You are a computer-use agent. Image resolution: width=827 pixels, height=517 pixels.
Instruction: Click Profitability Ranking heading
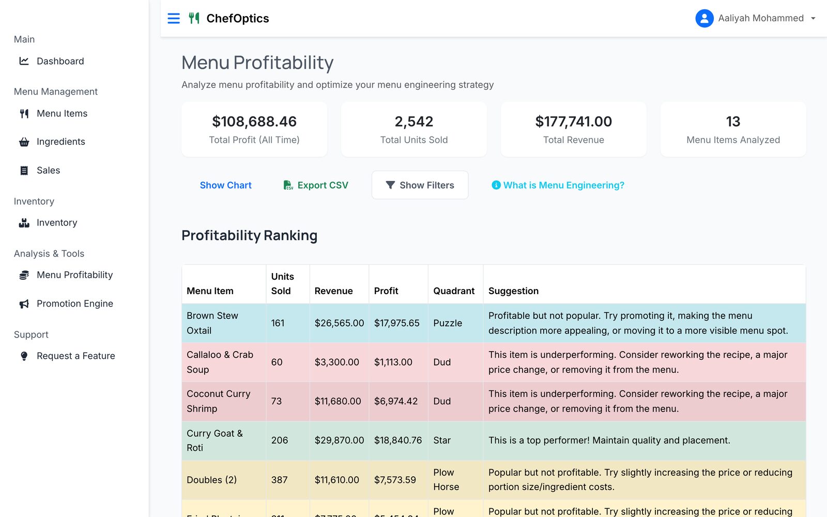249,236
